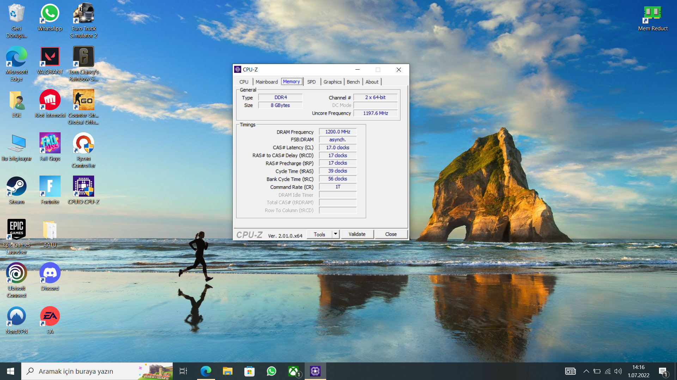Image resolution: width=677 pixels, height=380 pixels.
Task: Click the Size 8 GBytes value
Action: (280, 105)
